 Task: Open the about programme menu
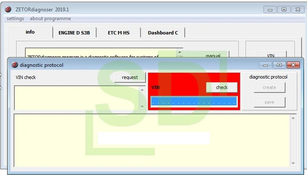coord(50,18)
